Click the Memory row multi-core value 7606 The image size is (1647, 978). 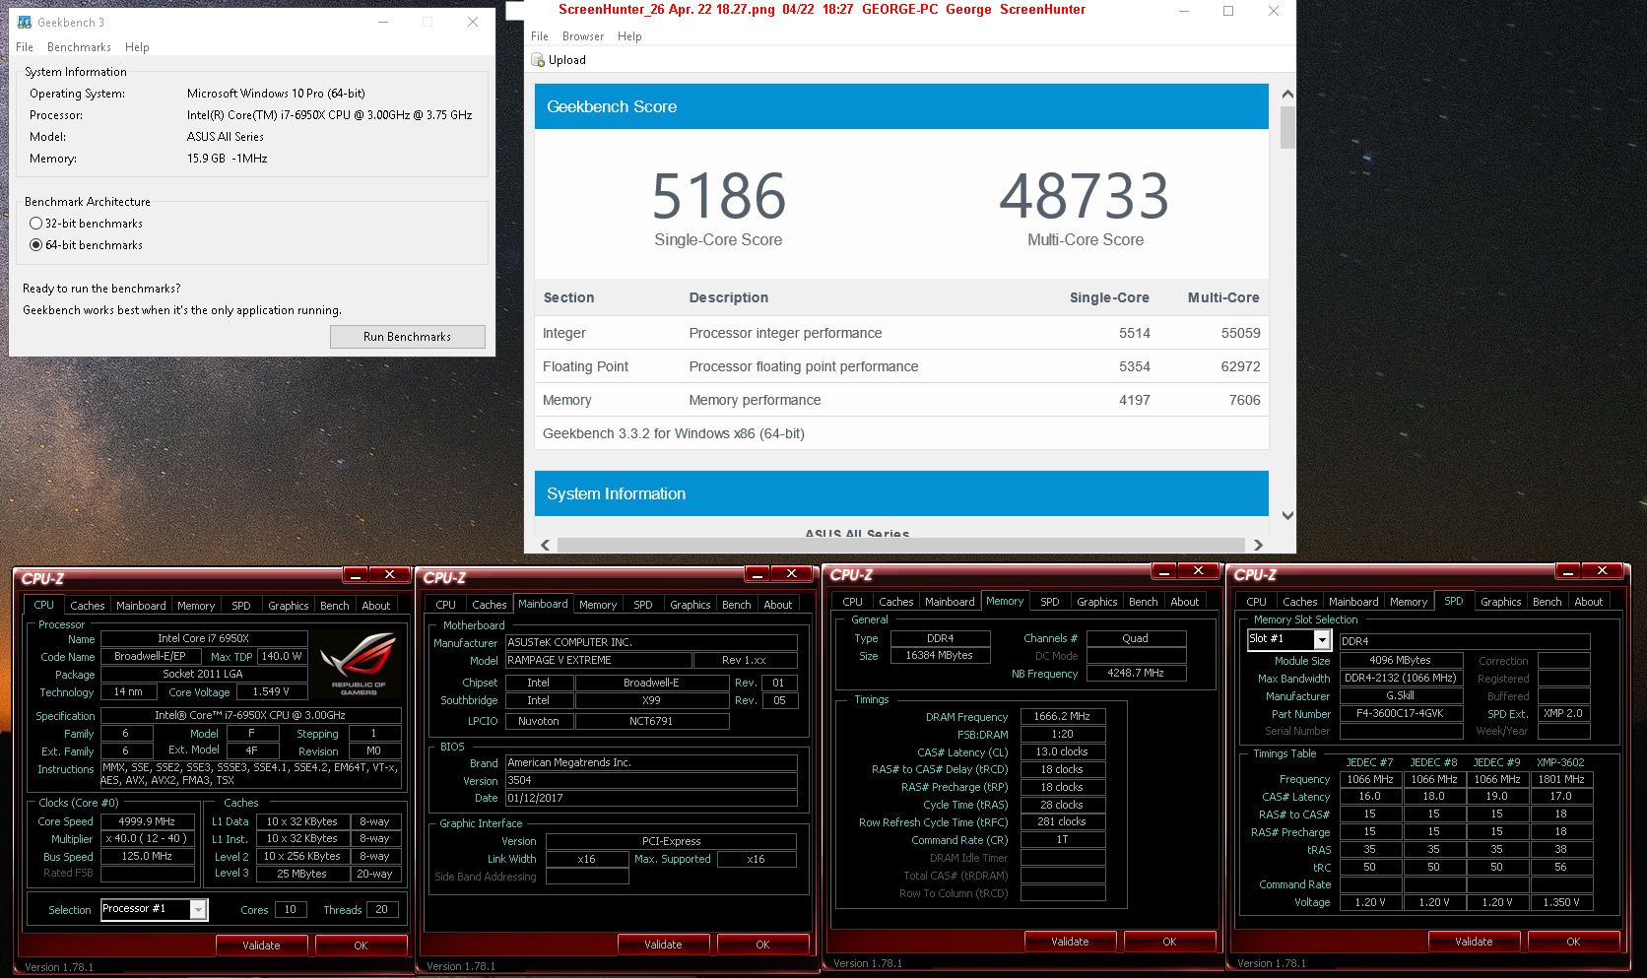pos(1244,400)
